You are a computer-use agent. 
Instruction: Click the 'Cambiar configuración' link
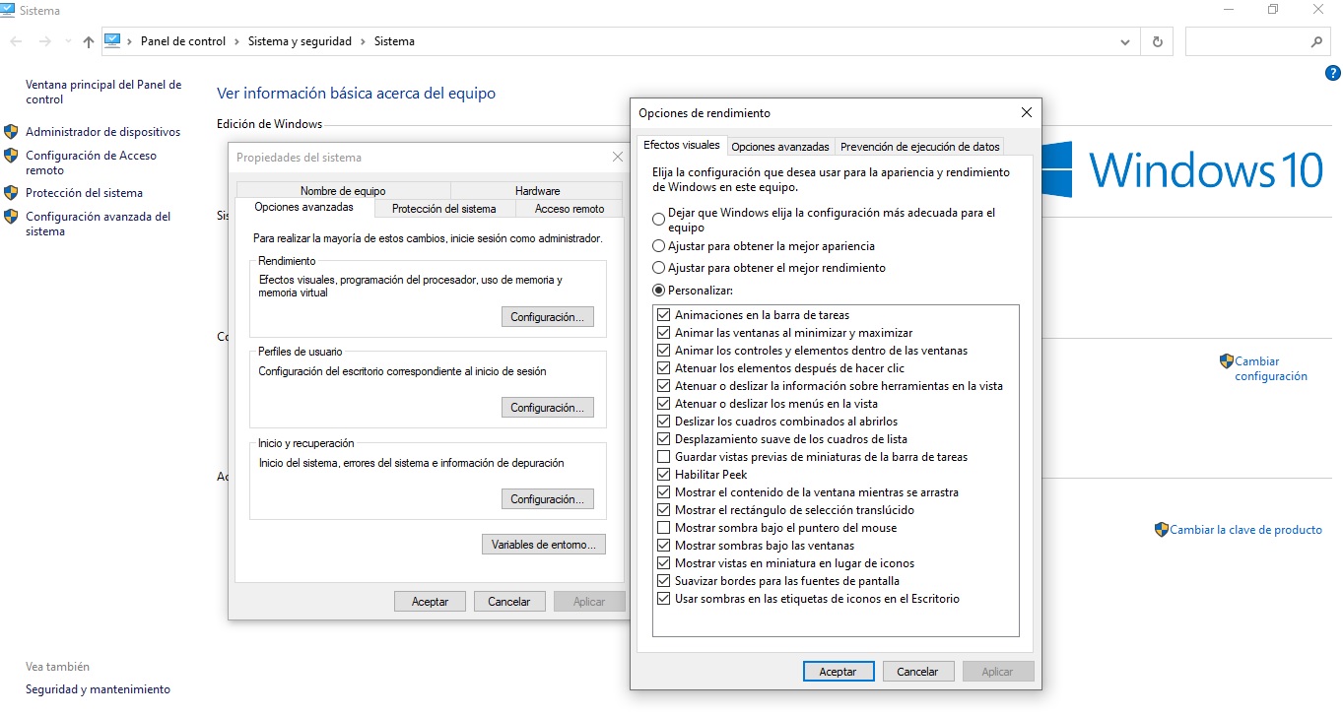[1271, 369]
